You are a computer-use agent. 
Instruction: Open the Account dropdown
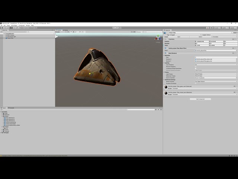(x=217, y=28)
